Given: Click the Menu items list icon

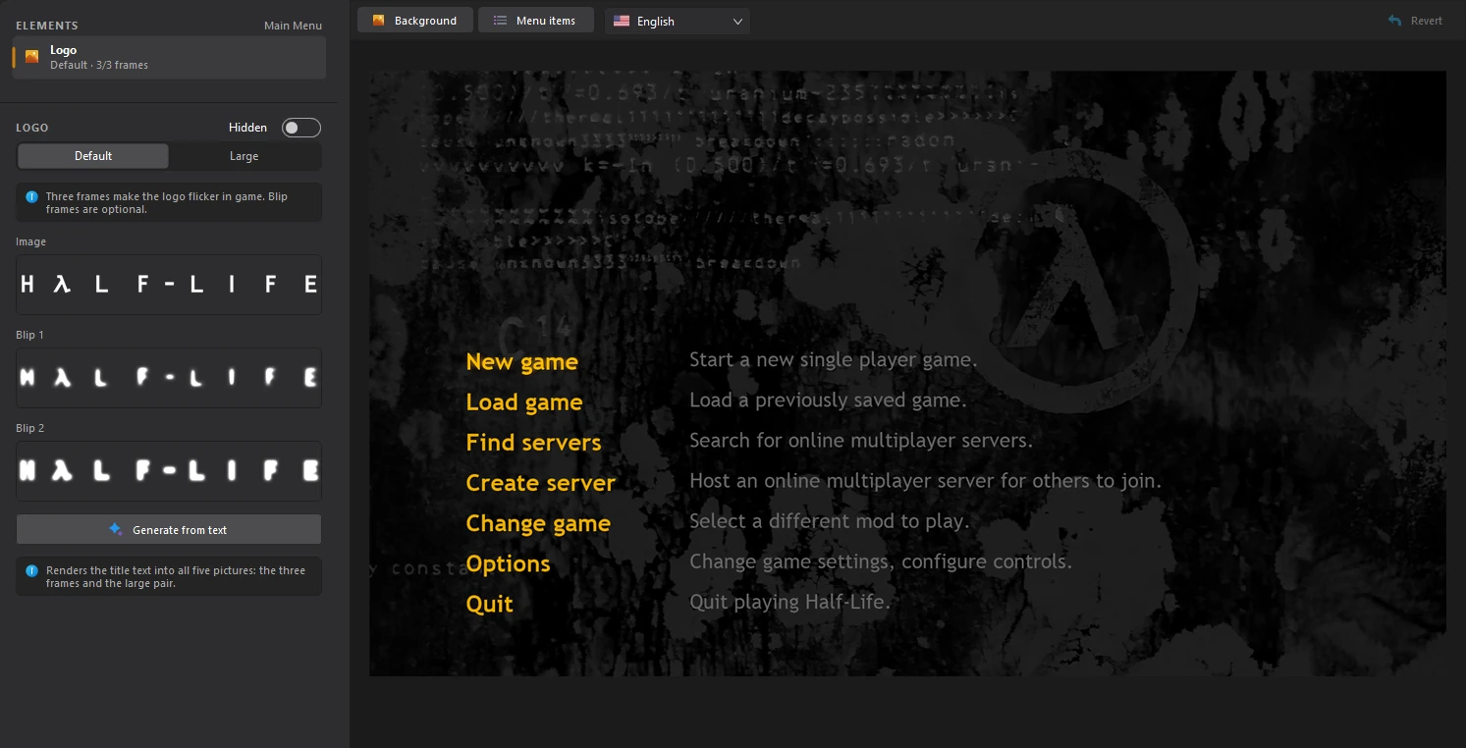Looking at the screenshot, I should [x=500, y=21].
